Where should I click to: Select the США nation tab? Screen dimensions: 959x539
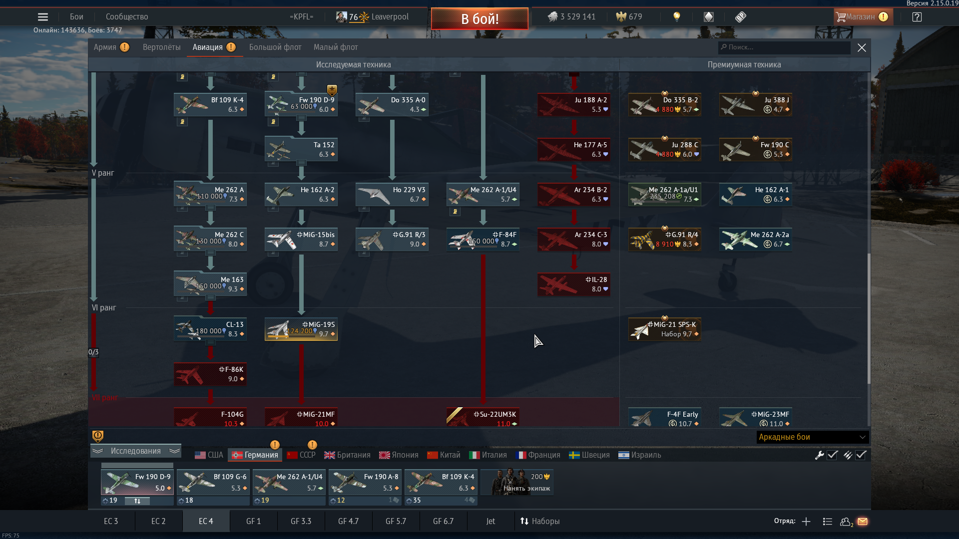[x=209, y=455]
